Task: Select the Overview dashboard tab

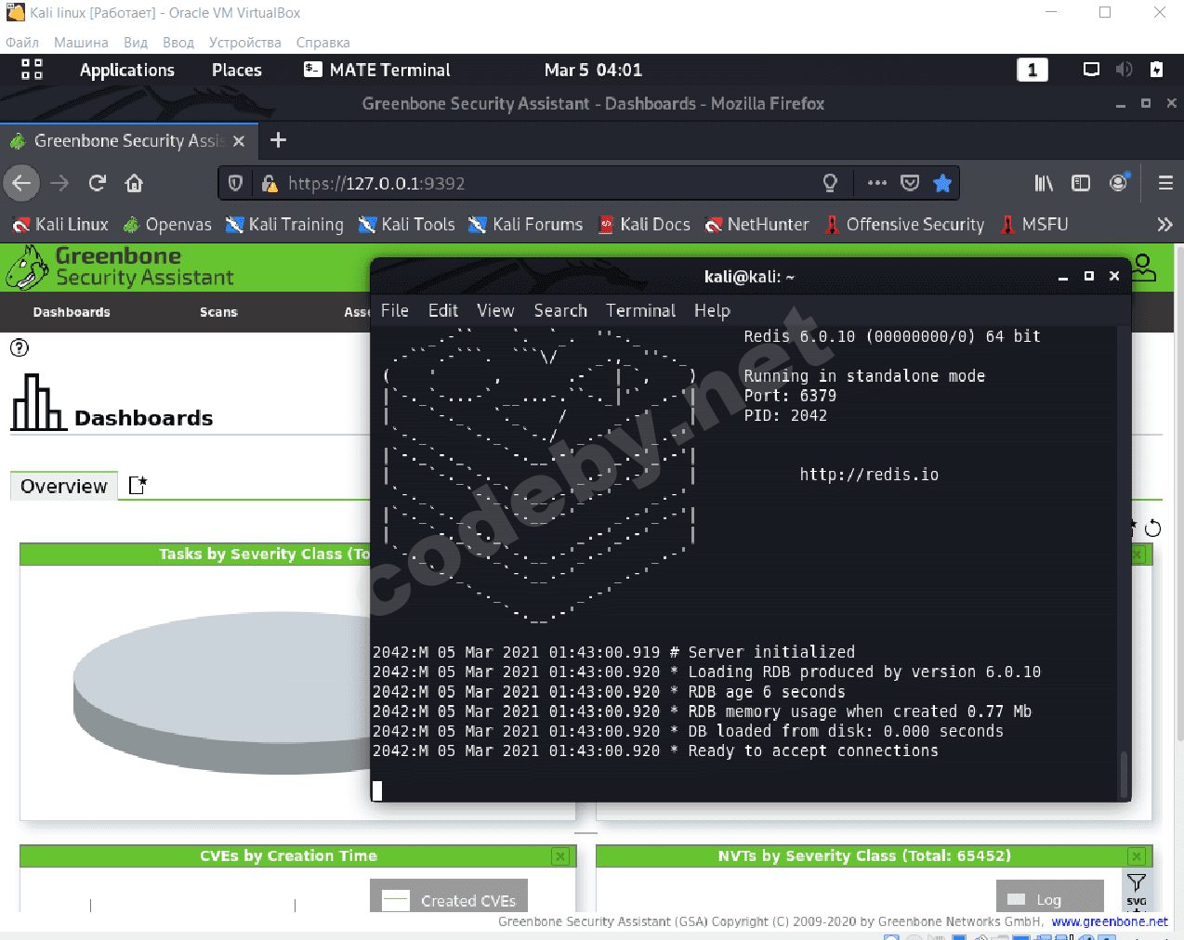Action: click(64, 487)
